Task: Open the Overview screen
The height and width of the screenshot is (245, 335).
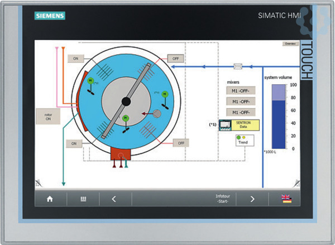Action: pyautogui.click(x=290, y=44)
